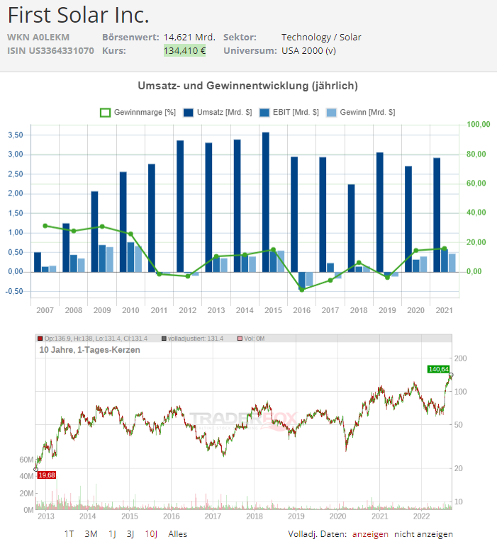Click the '10 Jahre, 1-Tages-Kerzen' label
497x549 pixels.
tap(90, 350)
